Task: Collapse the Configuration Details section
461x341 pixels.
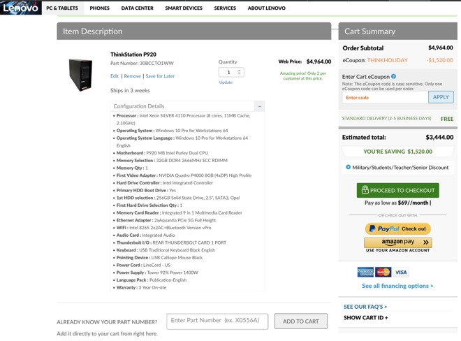Action: point(259,106)
